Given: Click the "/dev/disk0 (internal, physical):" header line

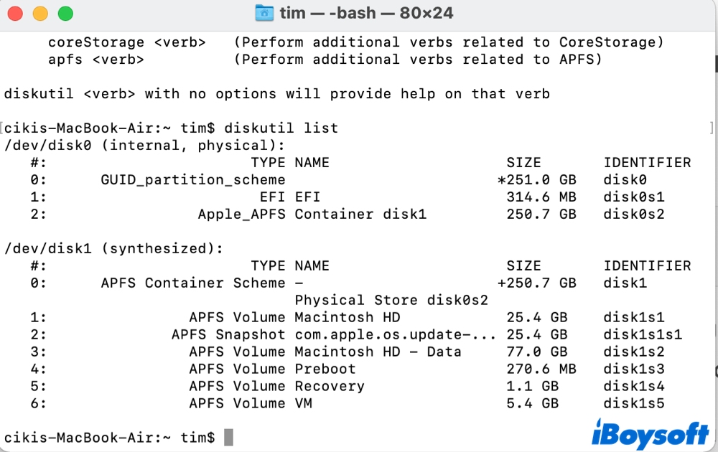Looking at the screenshot, I should click(144, 146).
